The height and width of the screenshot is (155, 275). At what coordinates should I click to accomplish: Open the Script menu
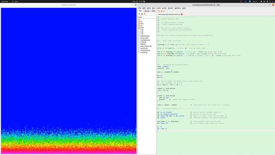click(164, 8)
